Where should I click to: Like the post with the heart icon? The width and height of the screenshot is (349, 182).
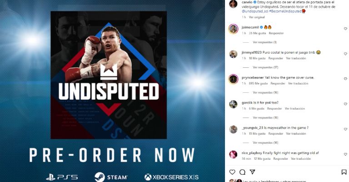(x=232, y=172)
